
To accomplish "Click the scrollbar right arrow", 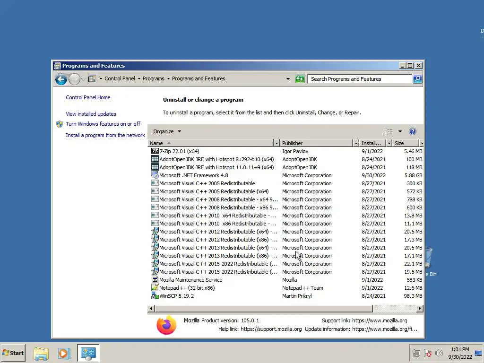I will pyautogui.click(x=419, y=308).
